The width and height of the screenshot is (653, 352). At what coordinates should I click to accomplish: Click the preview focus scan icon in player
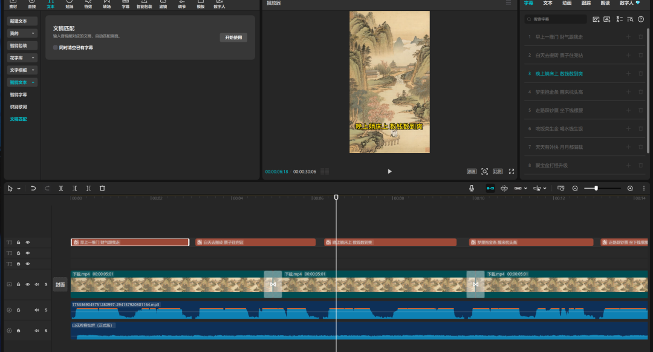485,171
